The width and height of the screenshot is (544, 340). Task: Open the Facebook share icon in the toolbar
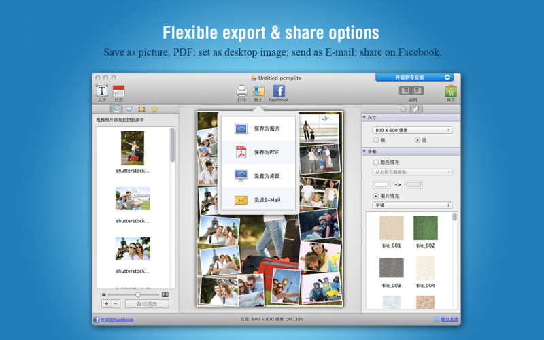[x=279, y=91]
